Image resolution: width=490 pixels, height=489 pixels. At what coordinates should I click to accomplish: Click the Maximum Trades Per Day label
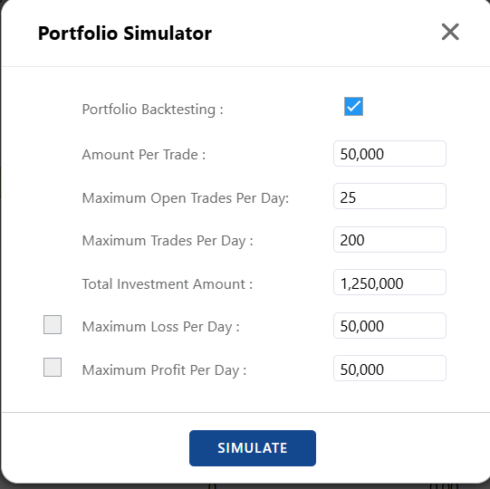pos(168,241)
